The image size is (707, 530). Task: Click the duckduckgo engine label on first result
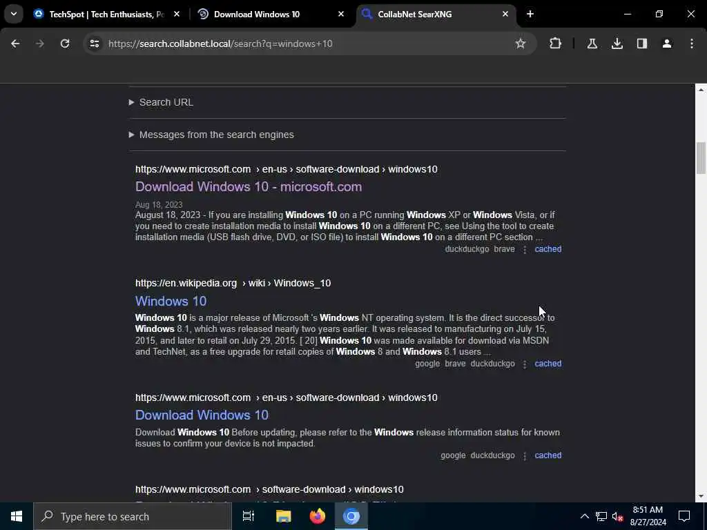coord(467,248)
